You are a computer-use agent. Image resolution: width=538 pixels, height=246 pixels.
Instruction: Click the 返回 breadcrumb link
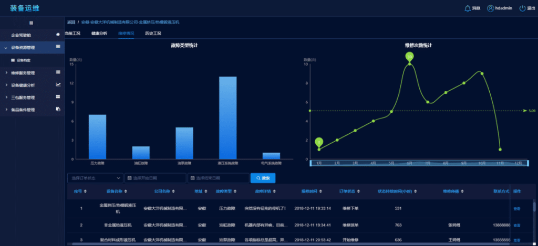pos(71,22)
